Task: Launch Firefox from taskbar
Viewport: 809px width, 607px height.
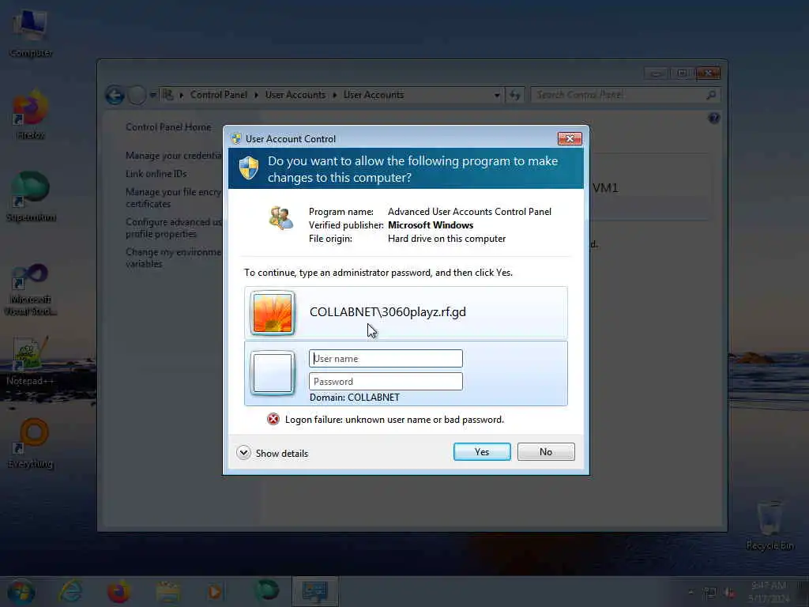Action: (119, 591)
